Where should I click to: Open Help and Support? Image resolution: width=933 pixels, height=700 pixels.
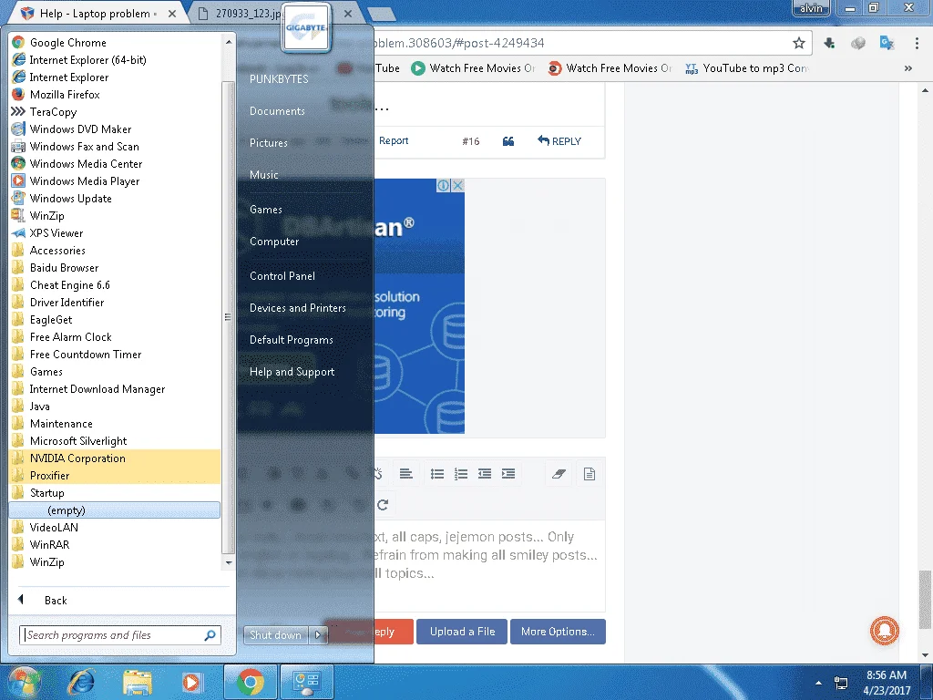click(292, 372)
